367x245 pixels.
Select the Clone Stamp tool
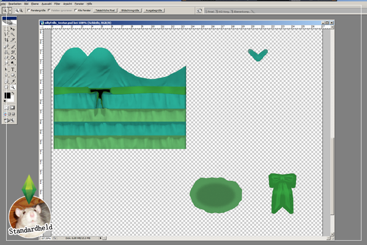[x=6, y=52]
